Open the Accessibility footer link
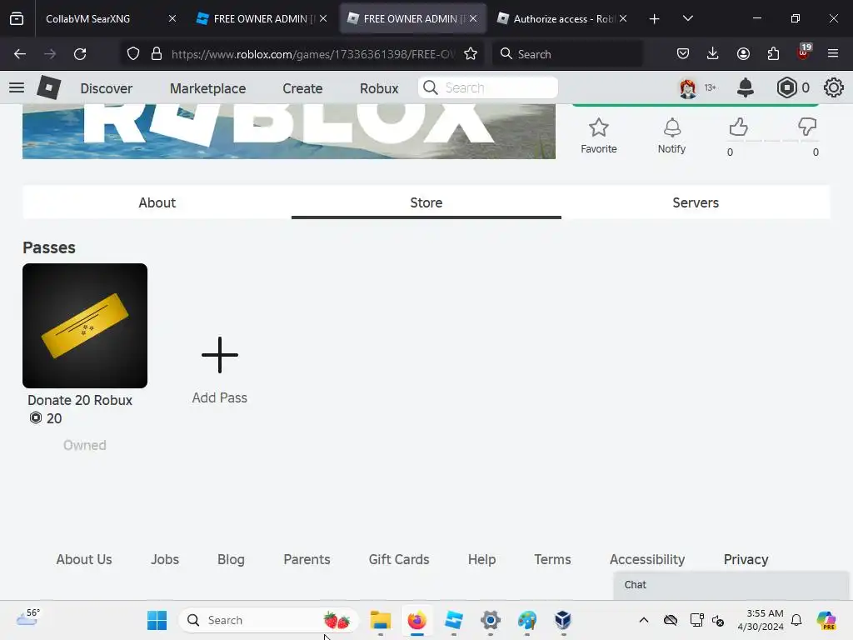 pos(646,559)
